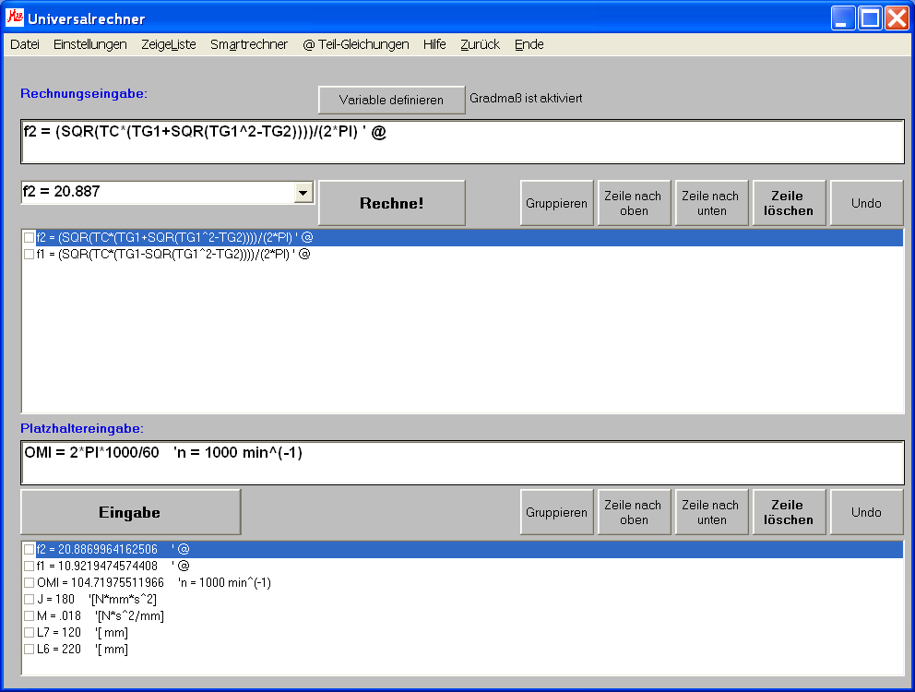Tick checkbox for L6 = 220 row
Screen dimensions: 915x692
click(29, 650)
